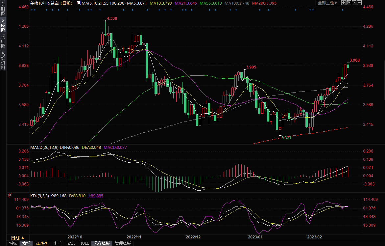Screen dimensions: 385x246
Task: Open the 闪电图 sidebar tab
Action: (3, 41)
